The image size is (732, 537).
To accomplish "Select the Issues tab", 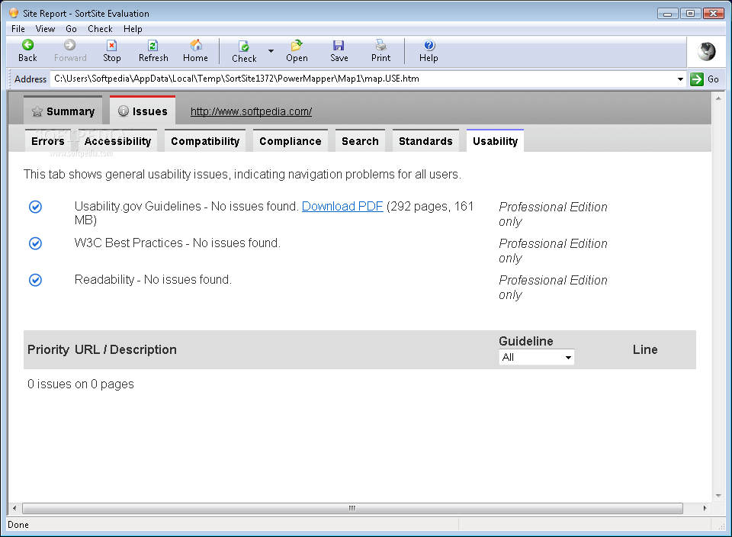I will coord(143,111).
